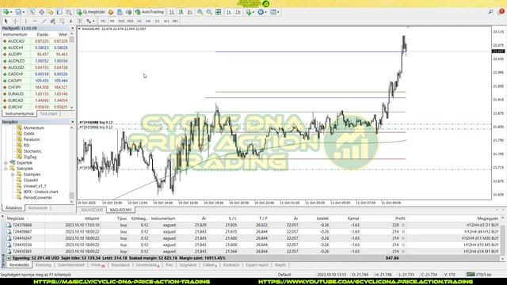The image size is (507, 285).
Task: Expand the Examples folder node
Action: tap(13, 174)
